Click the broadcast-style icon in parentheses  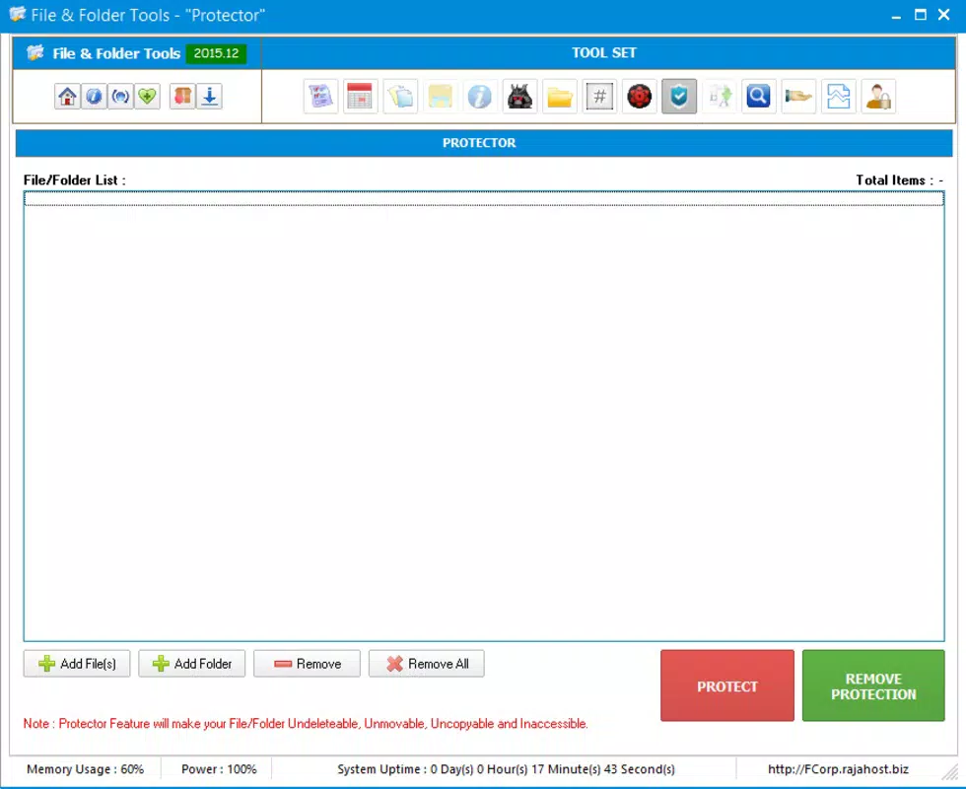pyautogui.click(x=120, y=97)
